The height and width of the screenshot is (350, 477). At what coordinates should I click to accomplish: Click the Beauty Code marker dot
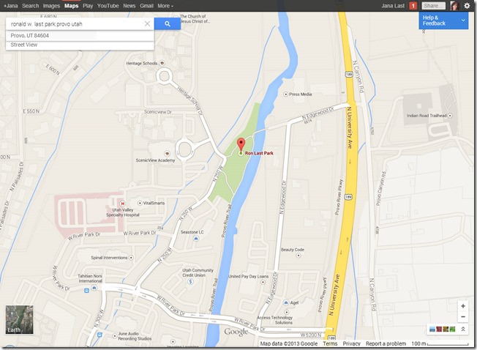click(298, 256)
